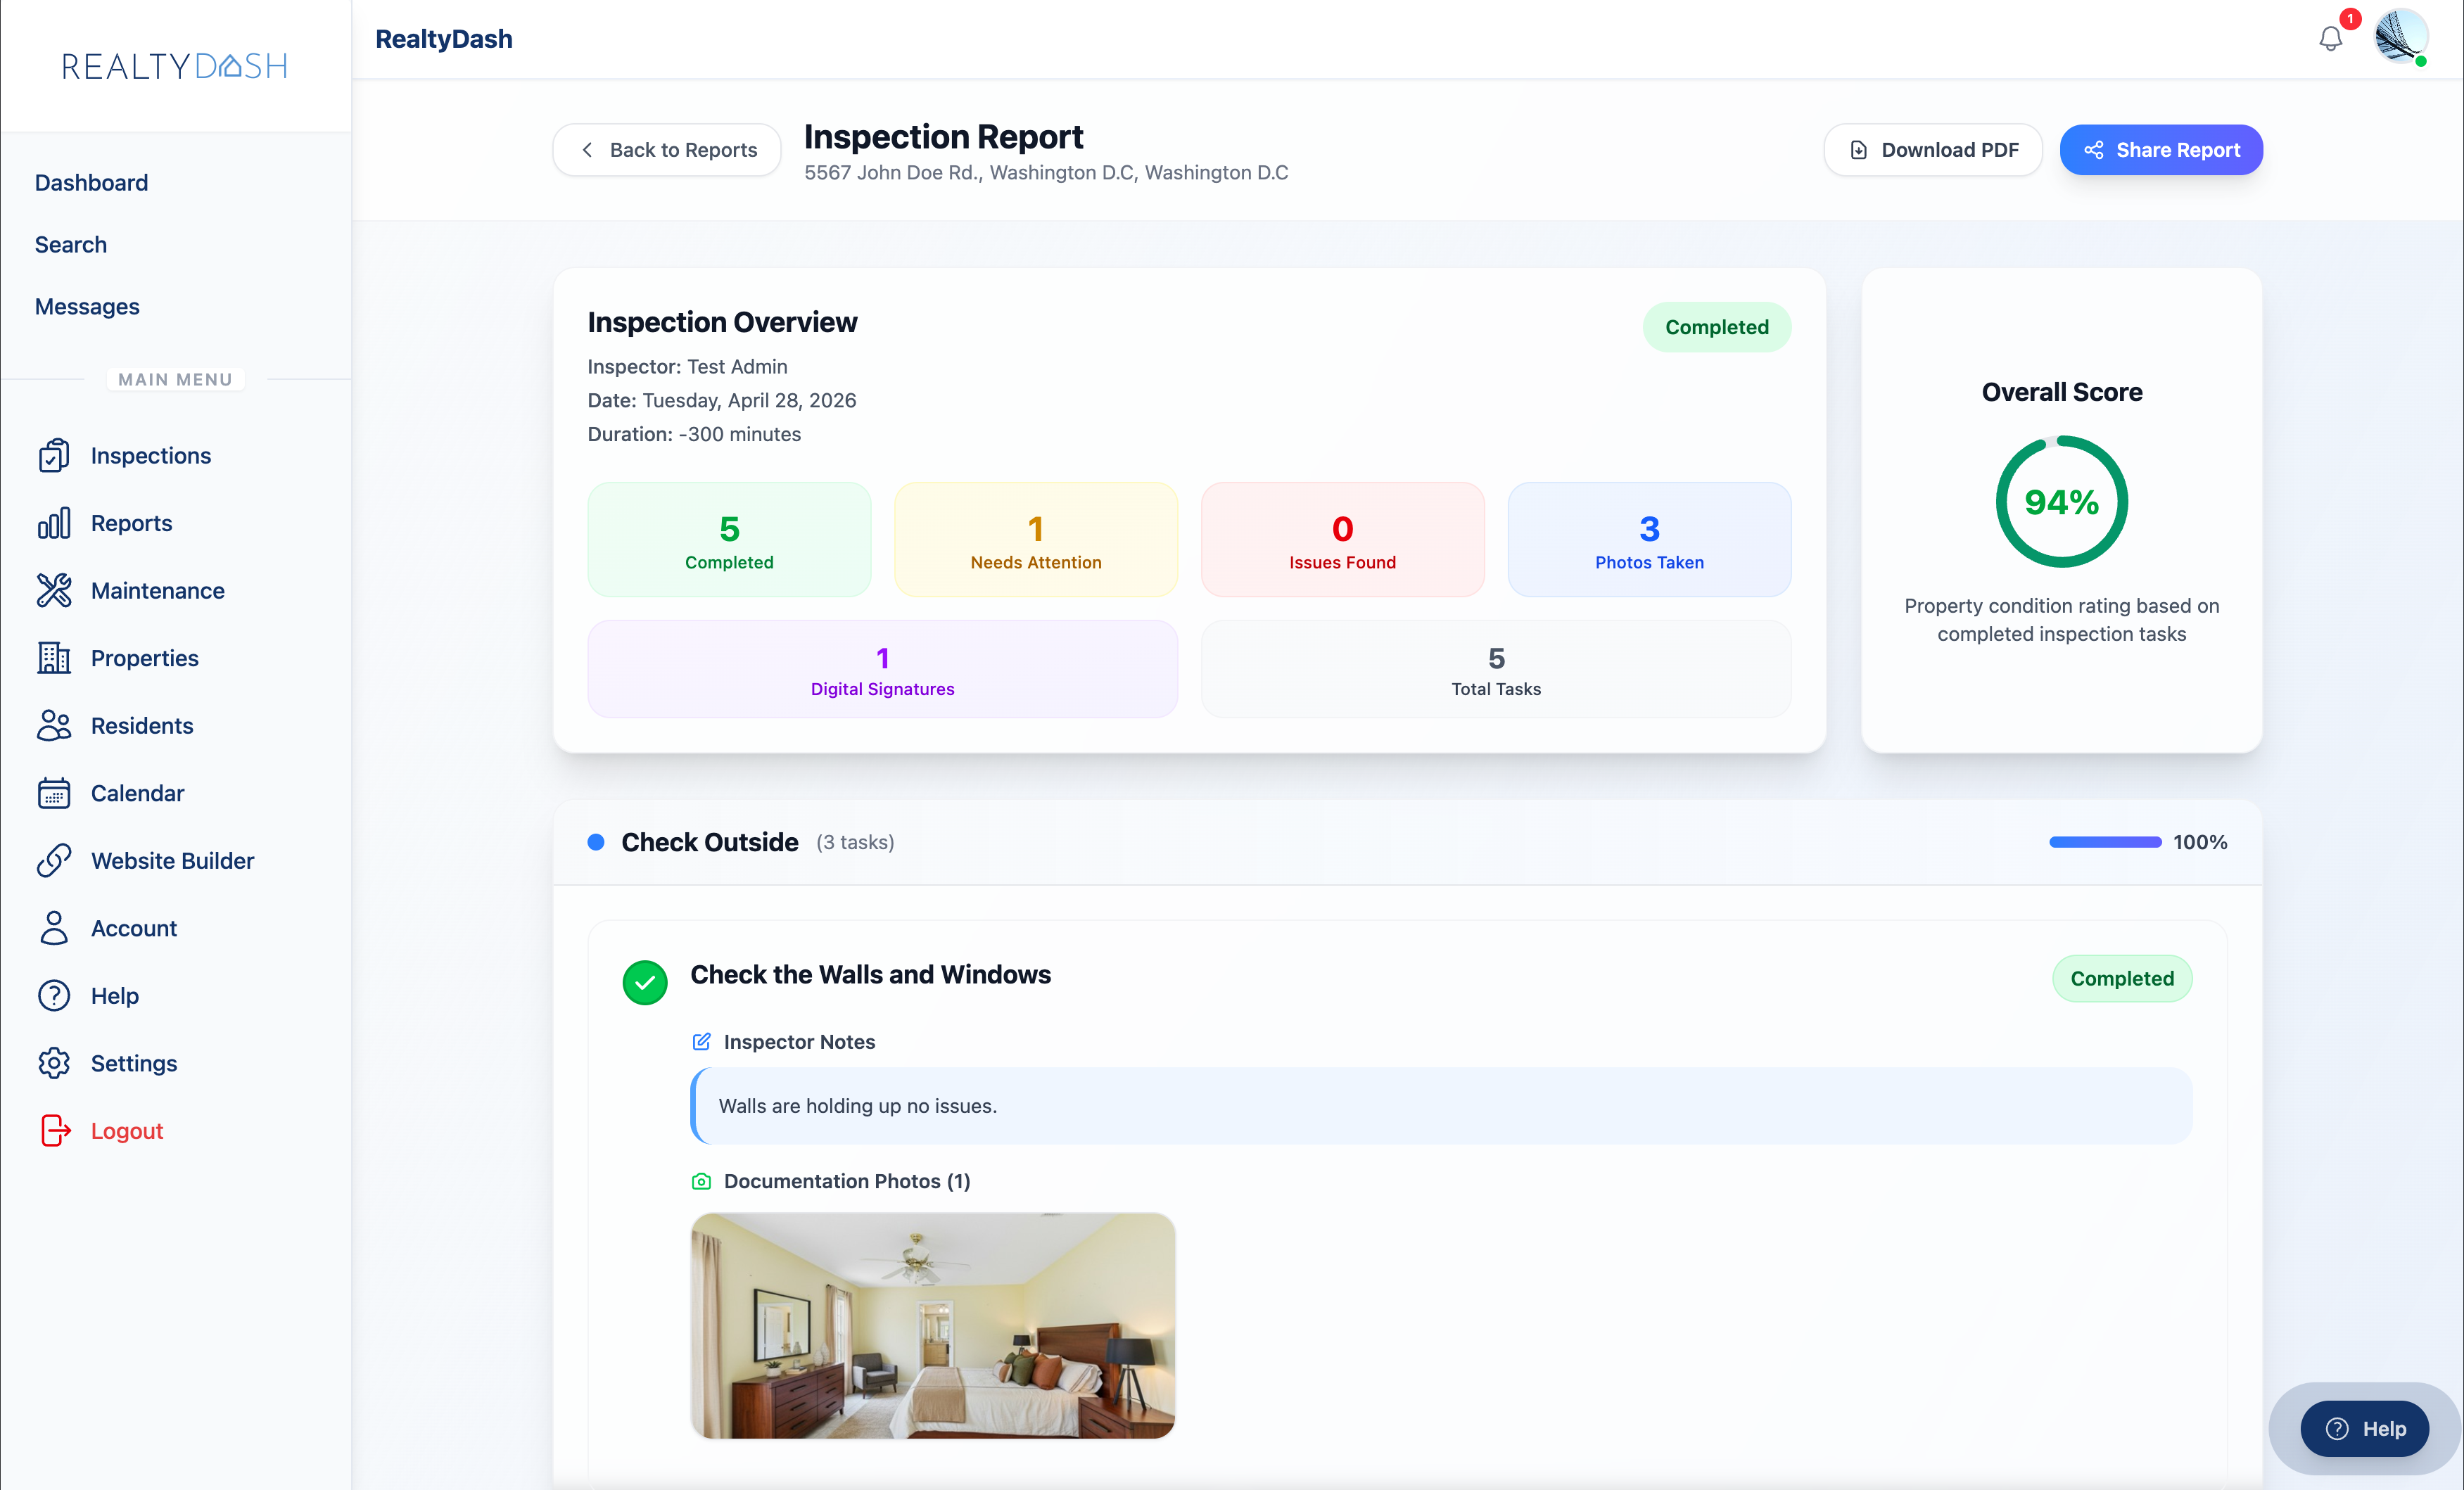Click 'Inspector: Test Admin' text

click(x=687, y=367)
